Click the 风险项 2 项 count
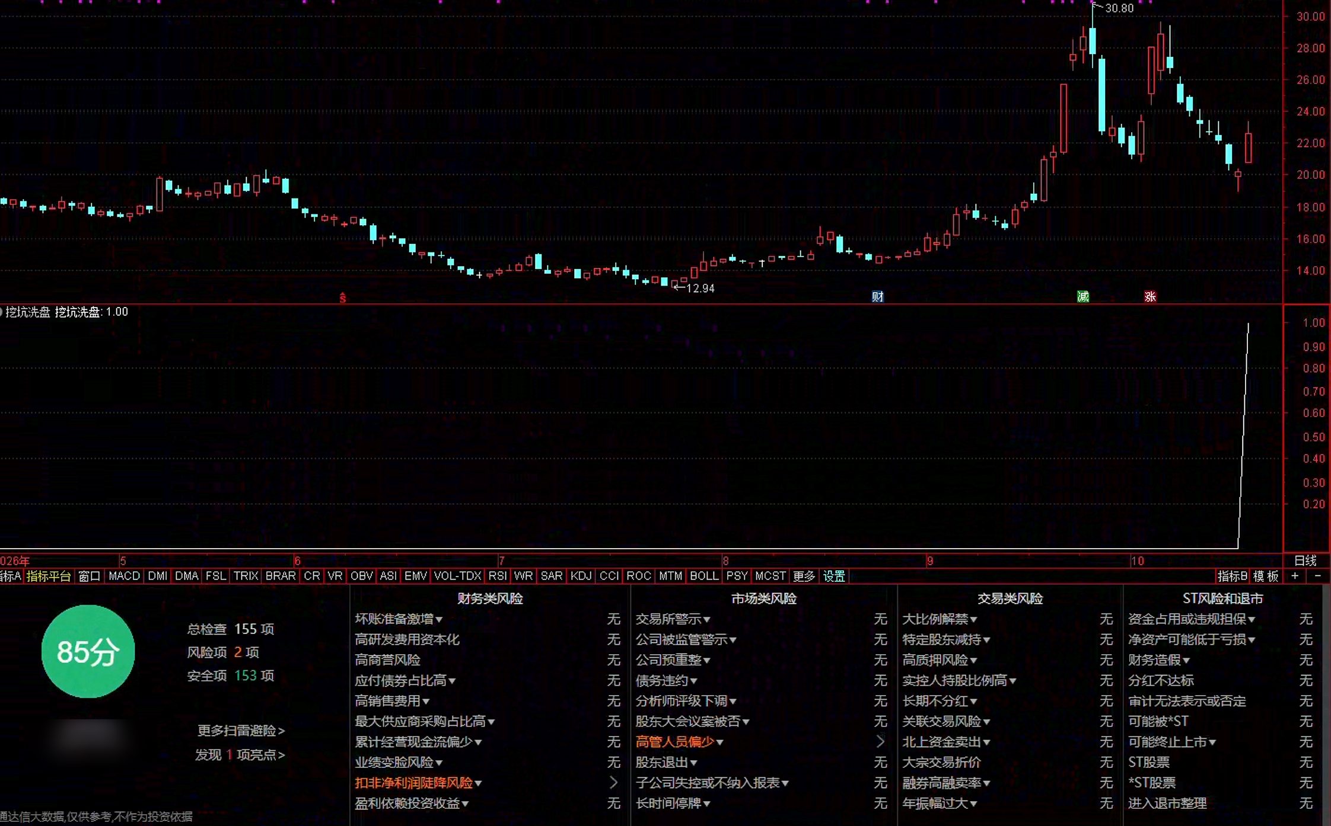The image size is (1331, 826). 223,652
